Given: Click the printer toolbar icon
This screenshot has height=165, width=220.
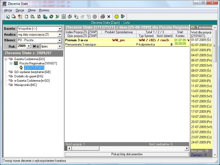Looking at the screenshot, I should point(102,17).
